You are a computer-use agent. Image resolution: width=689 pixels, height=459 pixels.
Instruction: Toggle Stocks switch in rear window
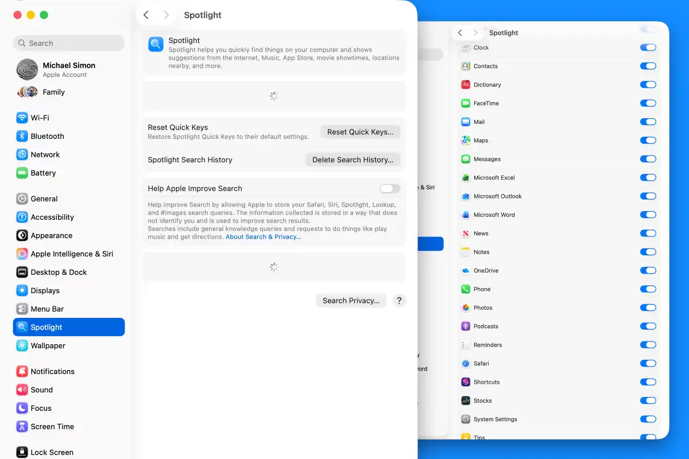coord(648,400)
